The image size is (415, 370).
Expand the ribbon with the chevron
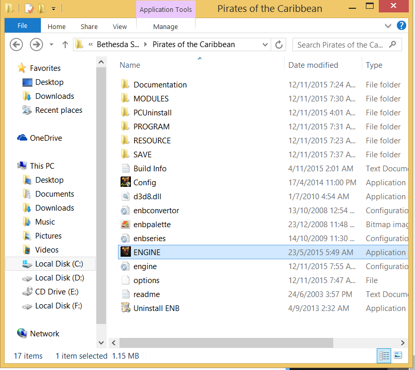tap(388, 26)
